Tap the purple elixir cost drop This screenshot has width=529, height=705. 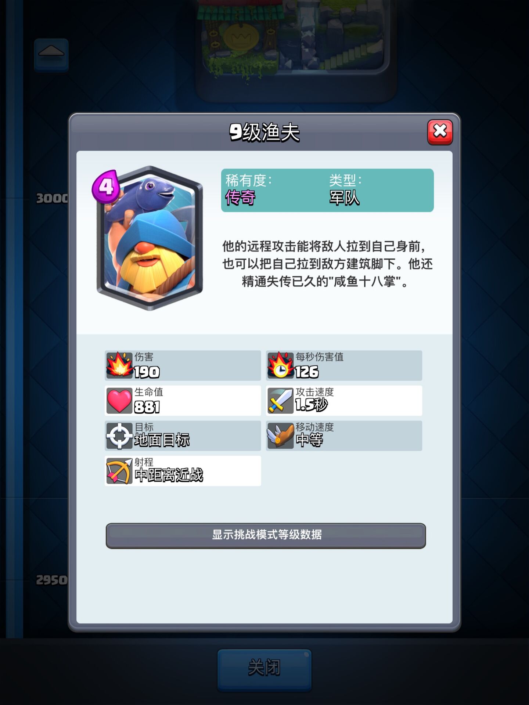pyautogui.click(x=106, y=187)
